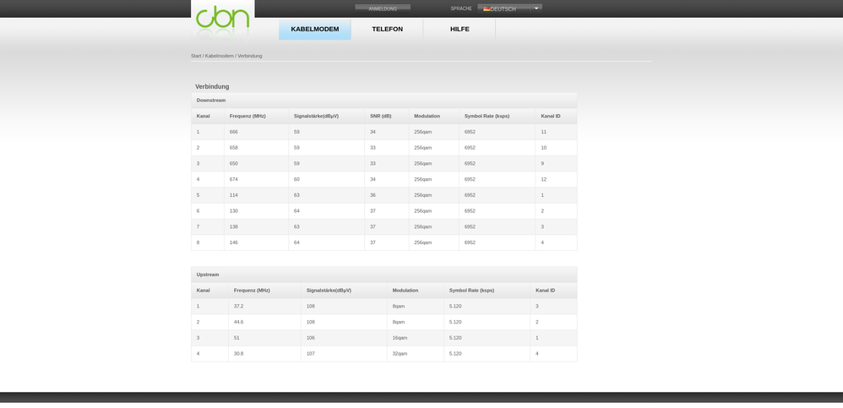
Task: Click Kanal ID 10 in downstream table
Action: click(543, 148)
